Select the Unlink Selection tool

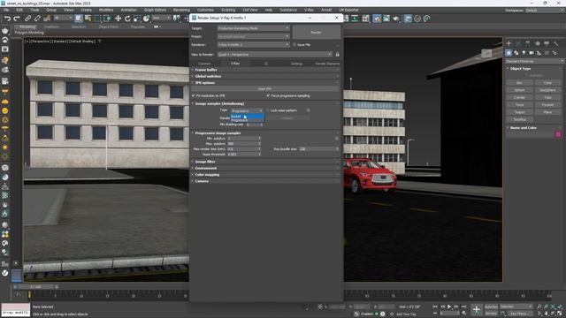click(x=37, y=19)
